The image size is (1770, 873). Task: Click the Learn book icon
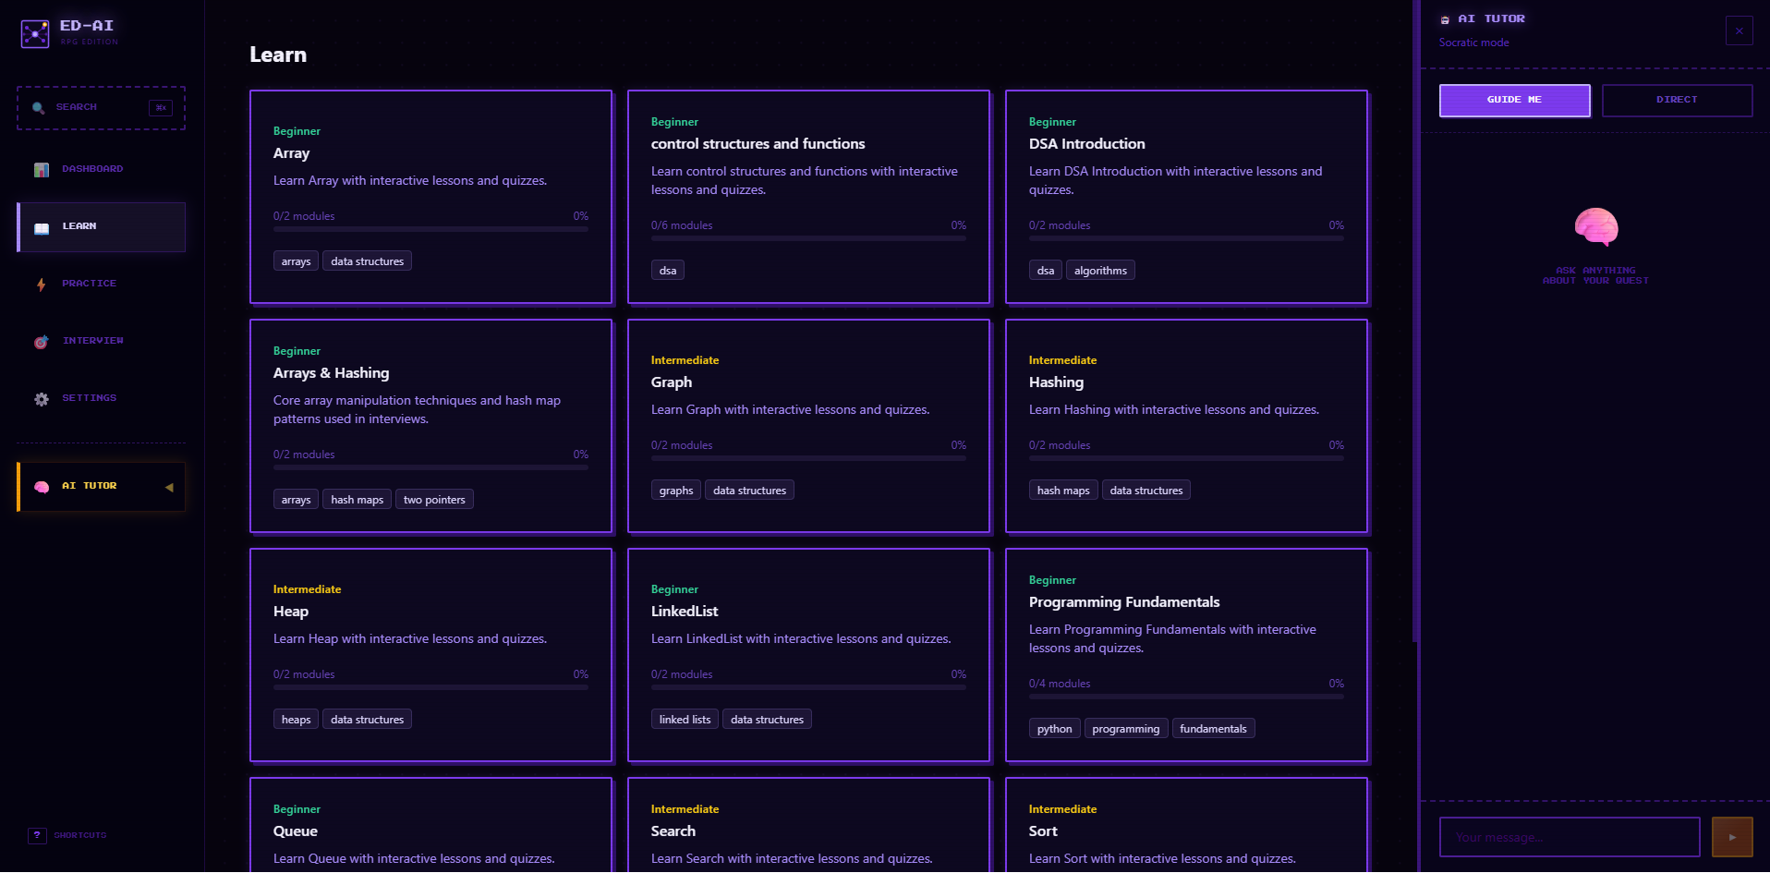[x=42, y=227]
